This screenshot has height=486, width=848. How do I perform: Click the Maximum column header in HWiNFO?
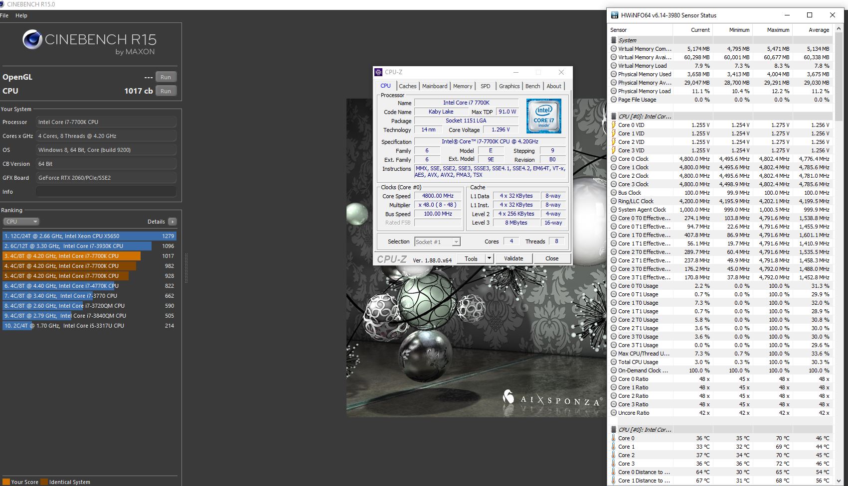point(773,30)
